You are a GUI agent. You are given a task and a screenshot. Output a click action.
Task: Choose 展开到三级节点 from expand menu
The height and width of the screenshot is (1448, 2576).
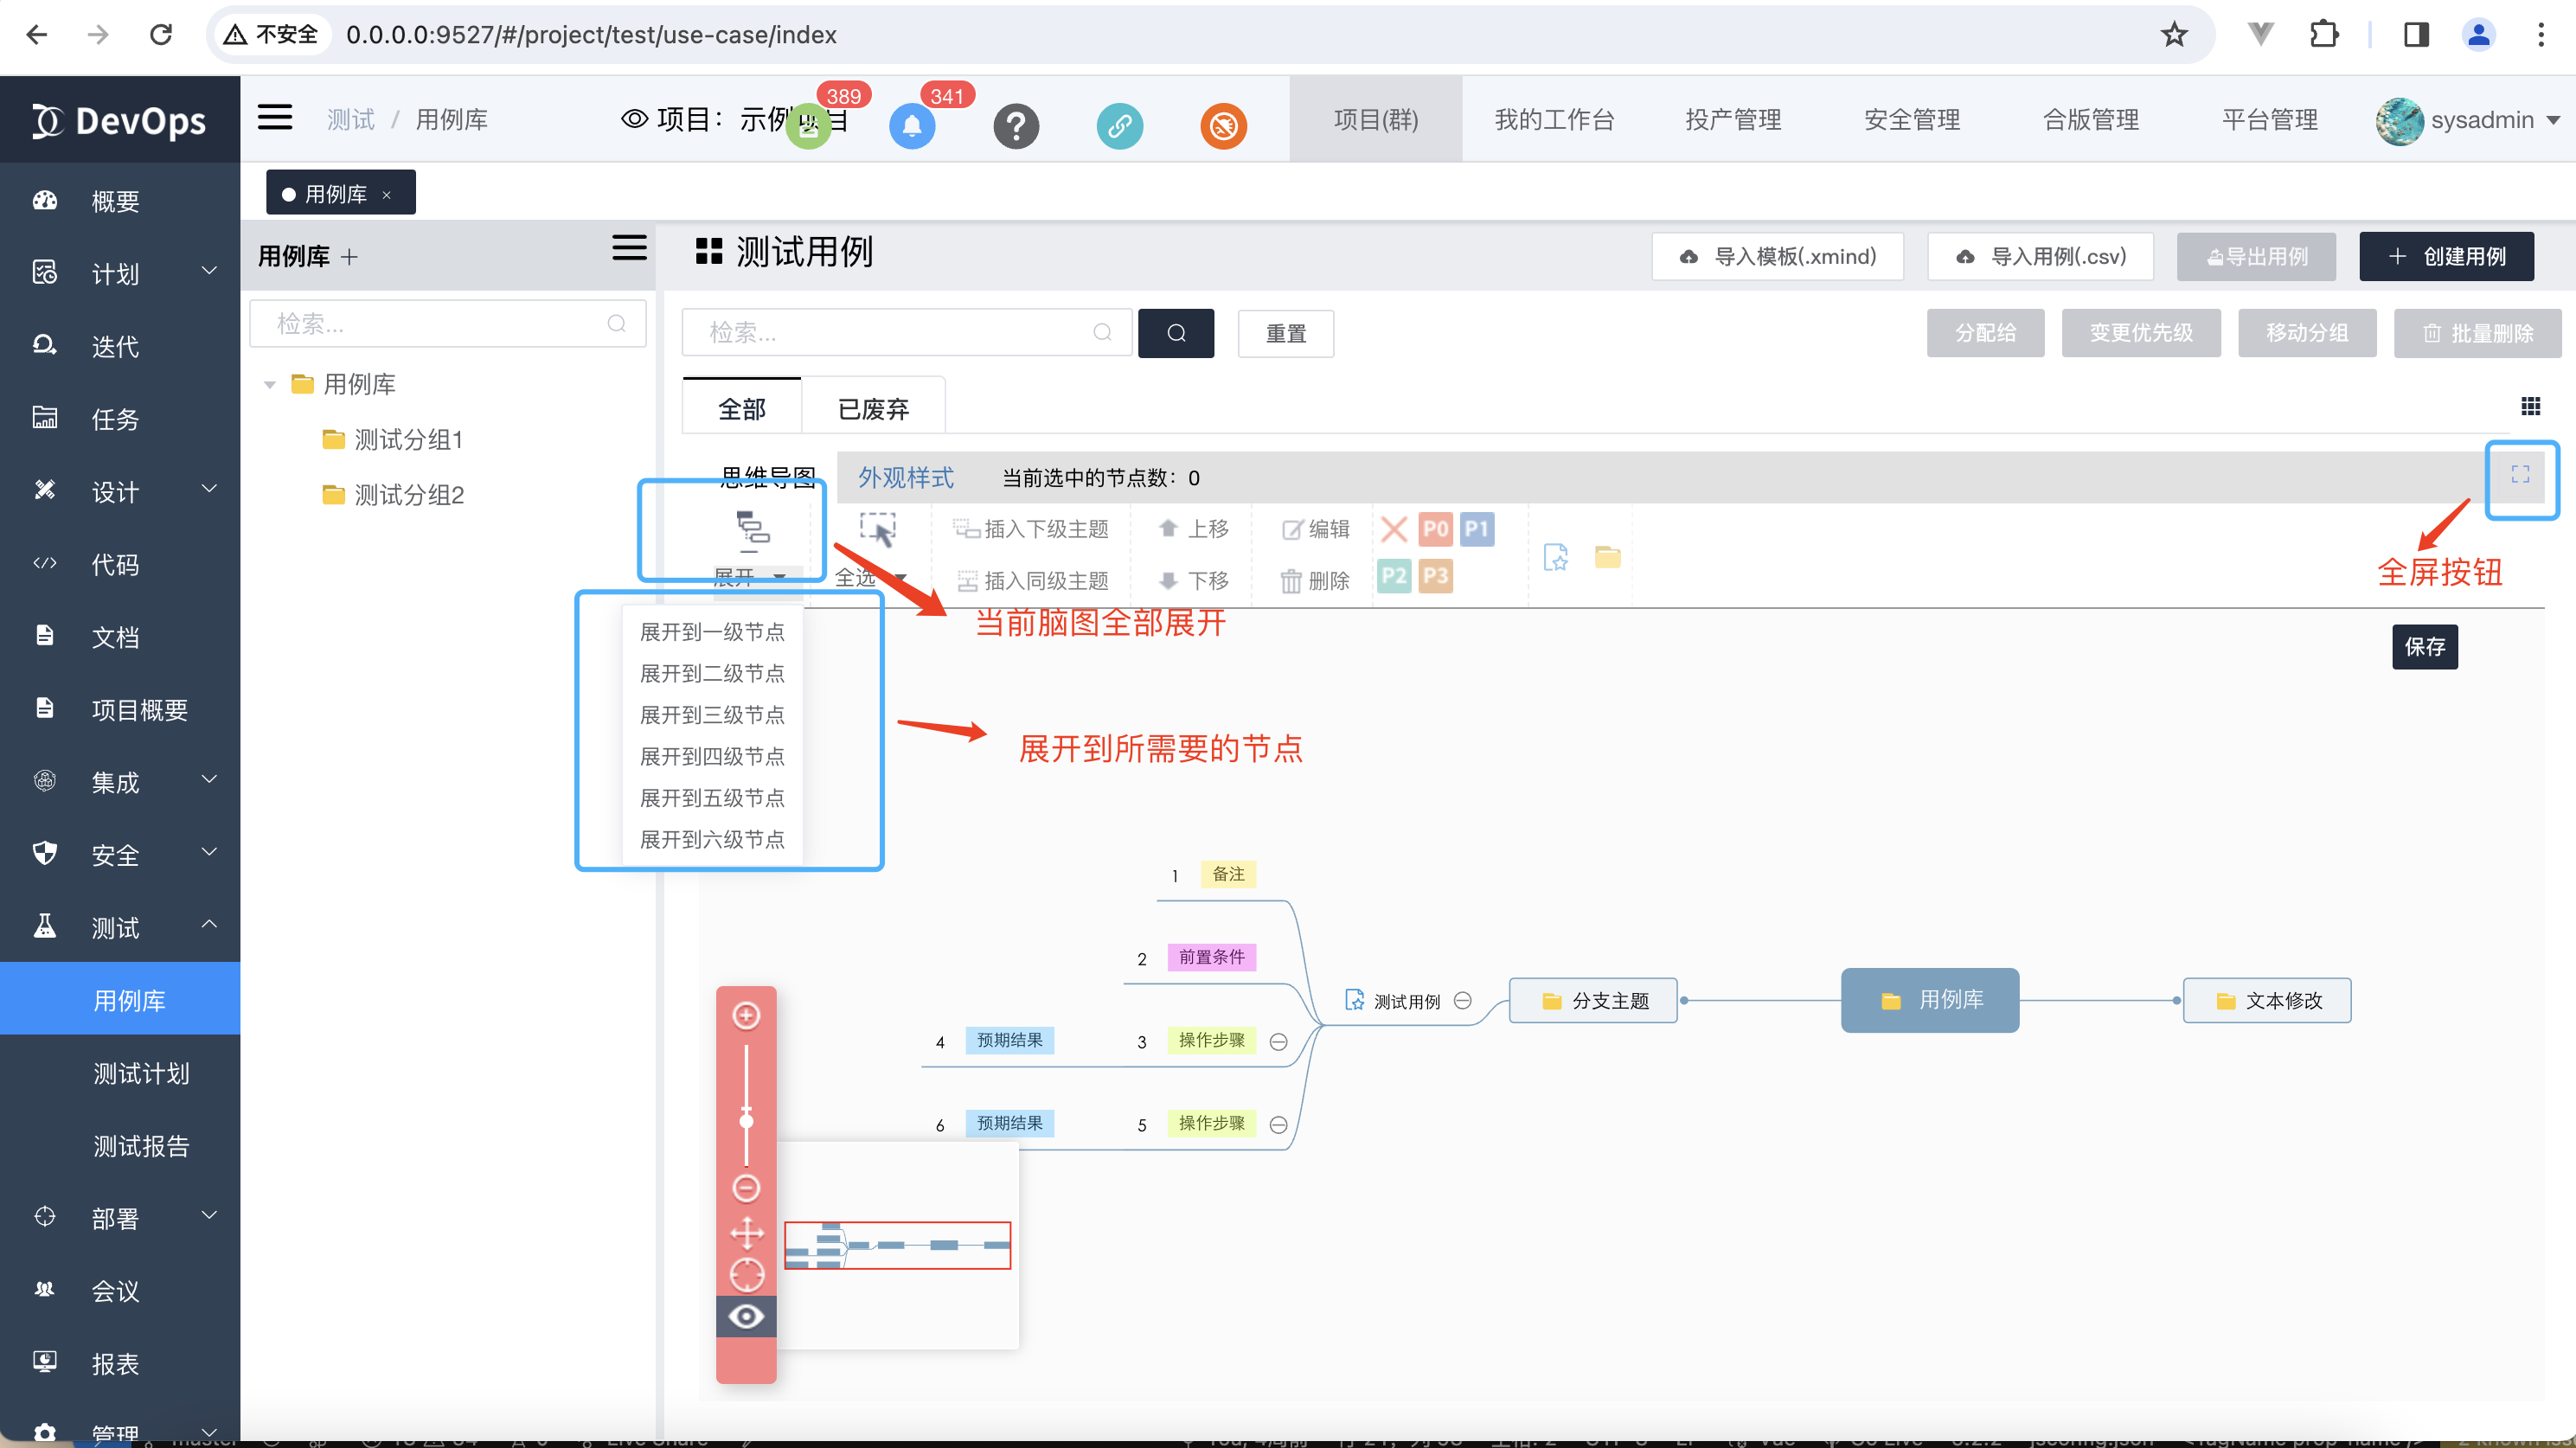pyautogui.click(x=712, y=715)
